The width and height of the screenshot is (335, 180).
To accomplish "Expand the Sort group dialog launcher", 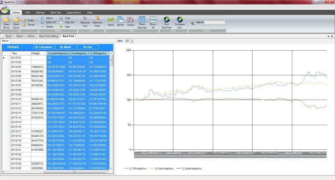I will click(103, 31).
